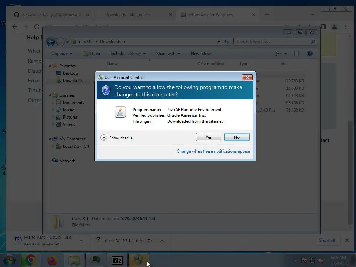Click Open in Explorer toolbar
356x267 pixels.
92,54
